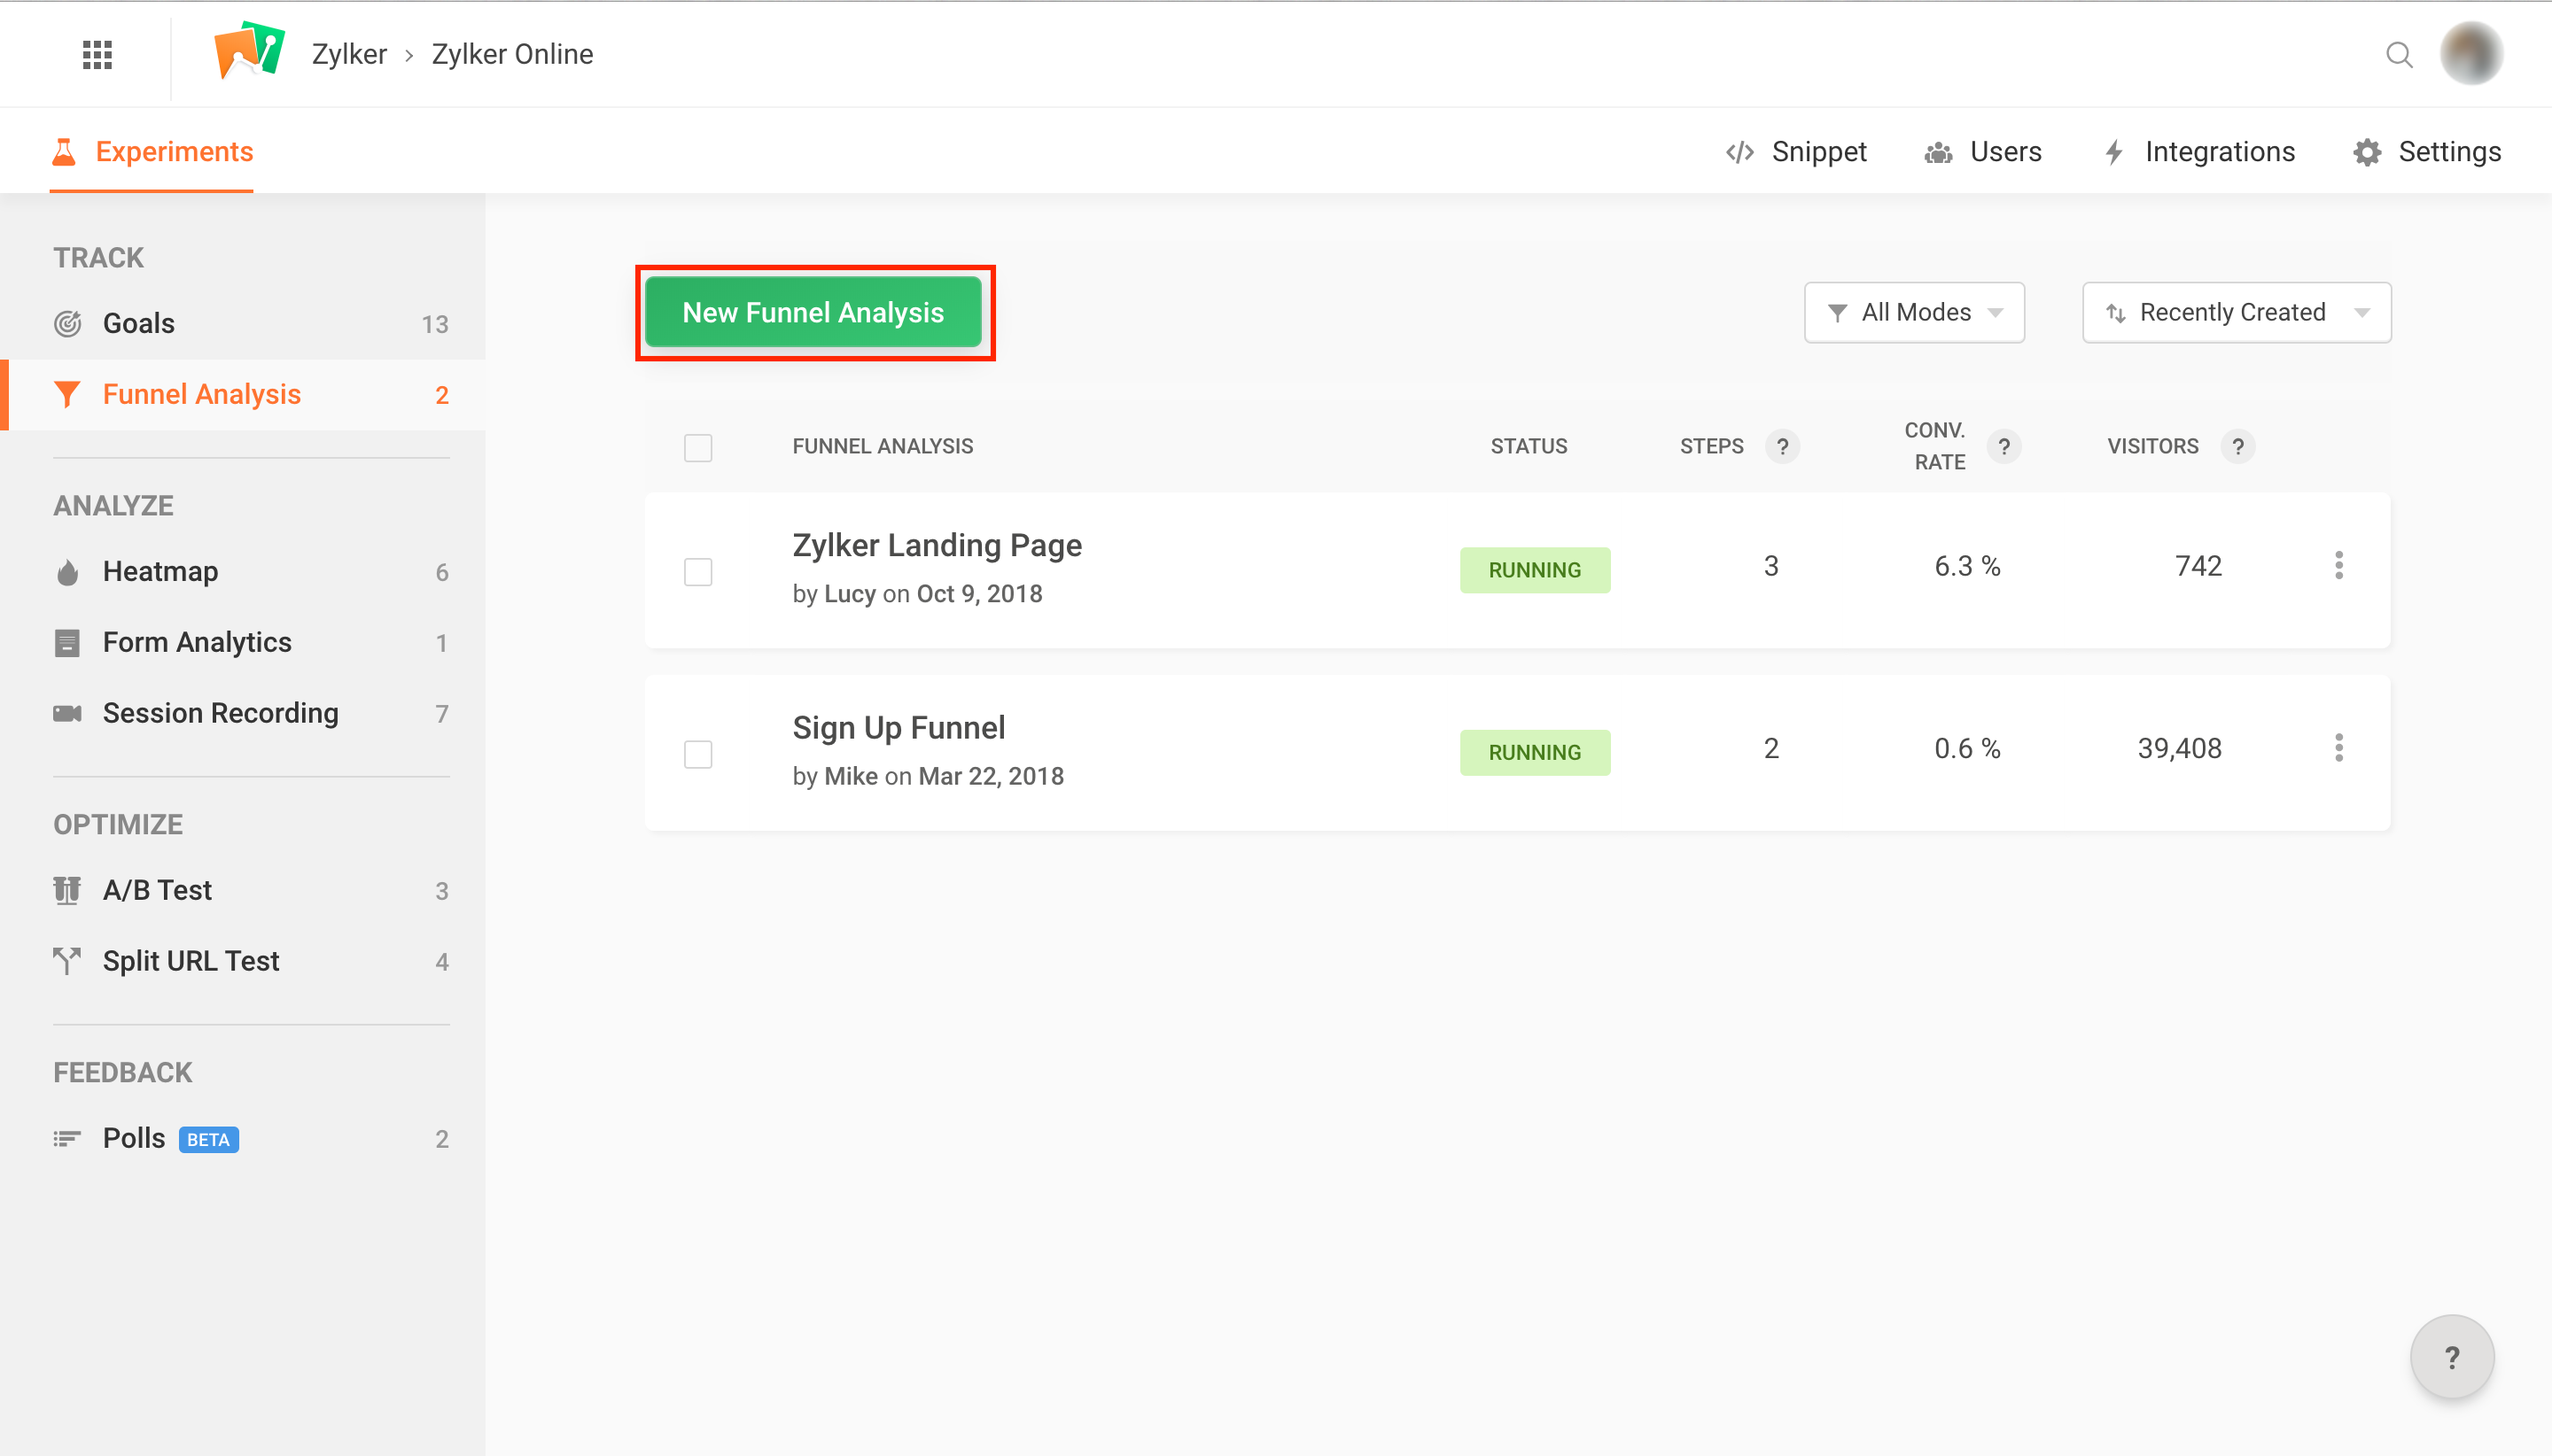Select Goals in the sidebar
The height and width of the screenshot is (1456, 2552).
(x=242, y=324)
